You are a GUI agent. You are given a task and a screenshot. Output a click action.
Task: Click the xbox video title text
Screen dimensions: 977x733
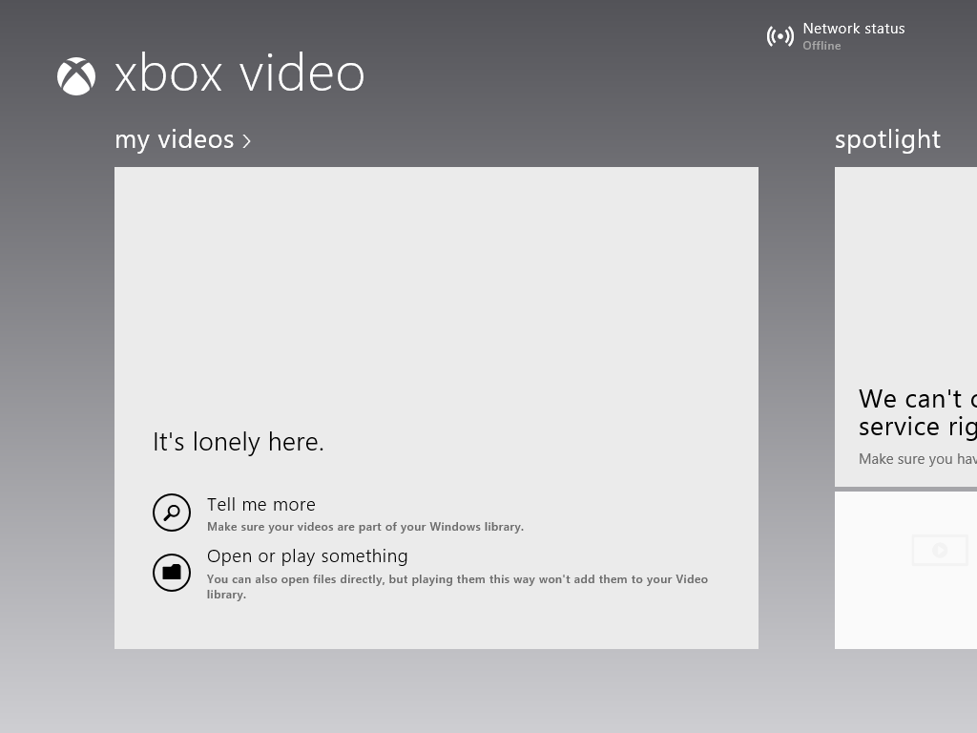[x=239, y=73]
